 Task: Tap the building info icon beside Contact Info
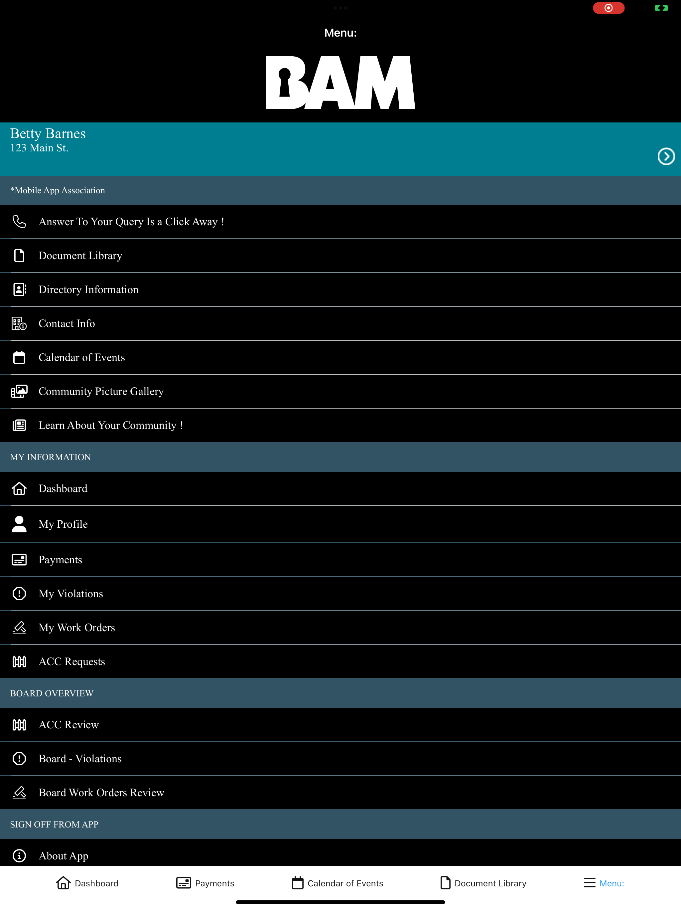[x=19, y=323]
